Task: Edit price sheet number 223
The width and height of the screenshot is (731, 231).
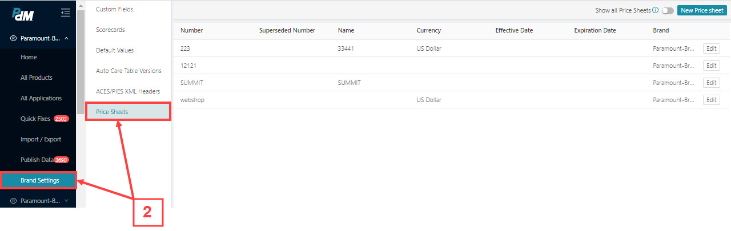Action: pyautogui.click(x=712, y=48)
